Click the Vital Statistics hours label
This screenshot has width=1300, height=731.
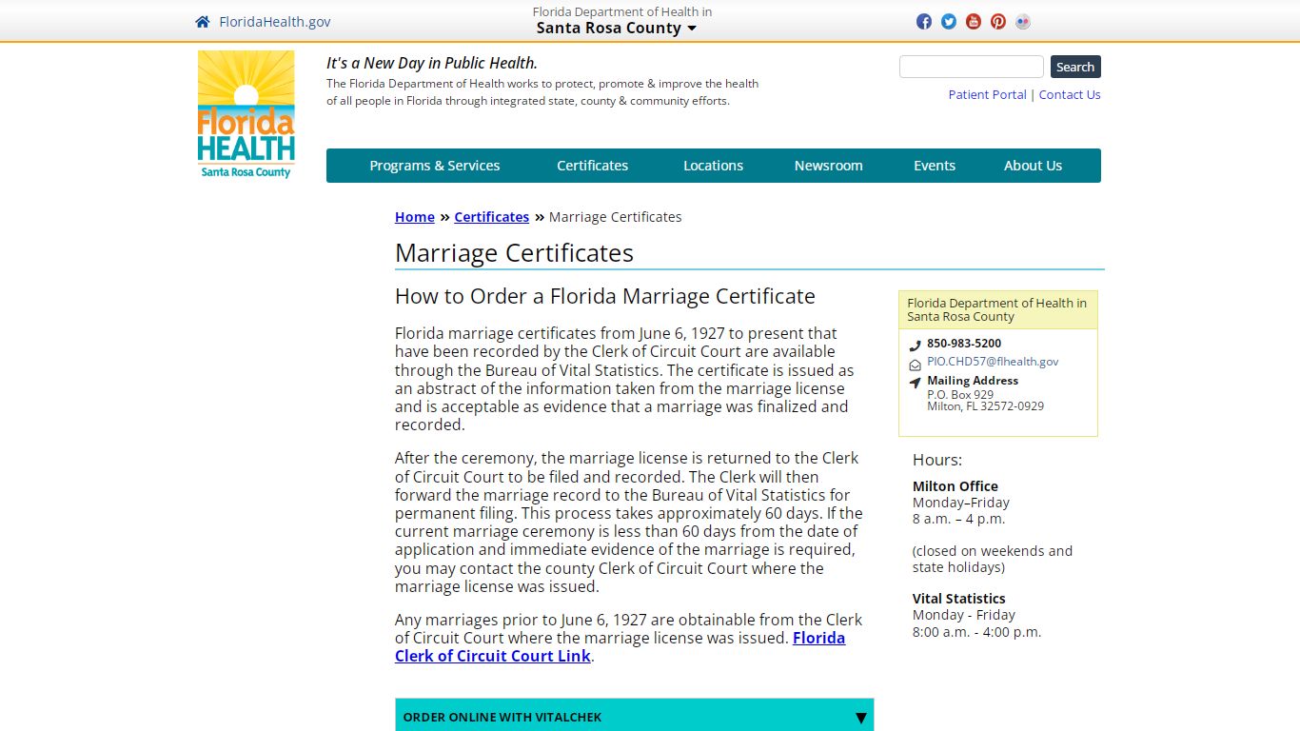pos(959,599)
